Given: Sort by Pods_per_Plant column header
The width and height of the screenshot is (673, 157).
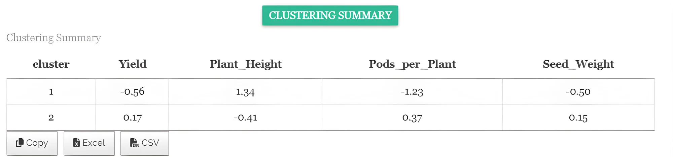Looking at the screenshot, I should (412, 64).
